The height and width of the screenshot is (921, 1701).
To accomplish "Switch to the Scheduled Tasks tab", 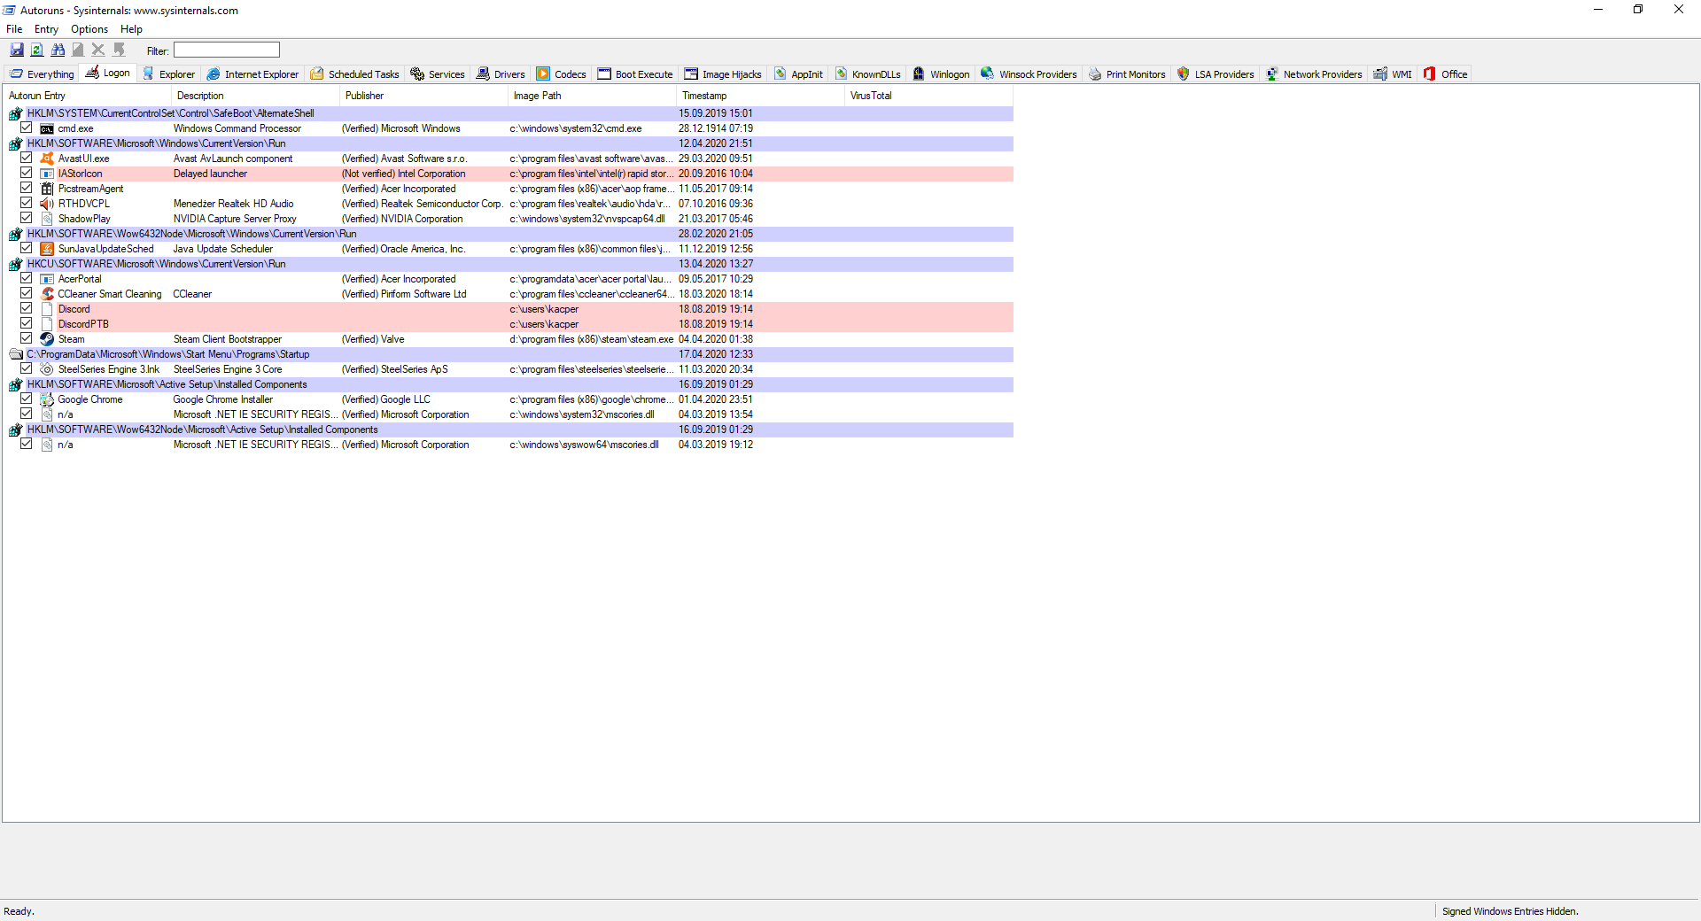I will tap(354, 74).
